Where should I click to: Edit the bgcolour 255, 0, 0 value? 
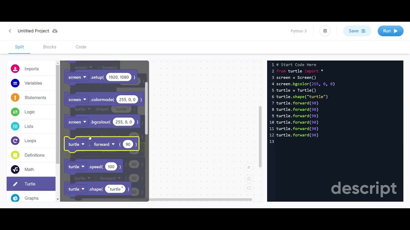124,122
